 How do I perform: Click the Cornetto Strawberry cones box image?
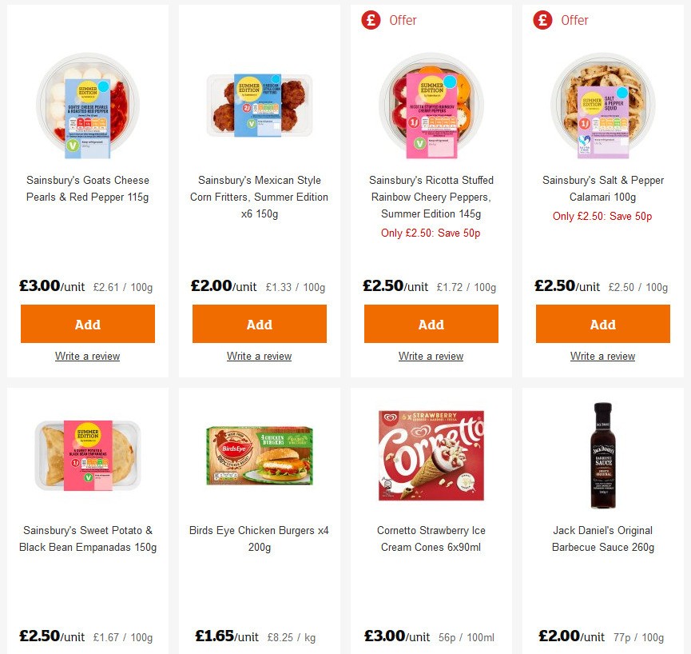[x=431, y=455]
